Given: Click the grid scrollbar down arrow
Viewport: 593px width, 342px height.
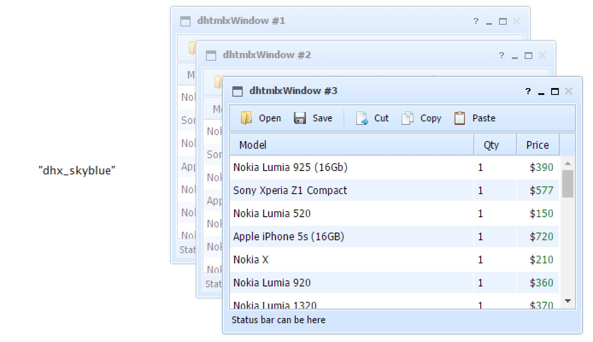Looking at the screenshot, I should 568,301.
